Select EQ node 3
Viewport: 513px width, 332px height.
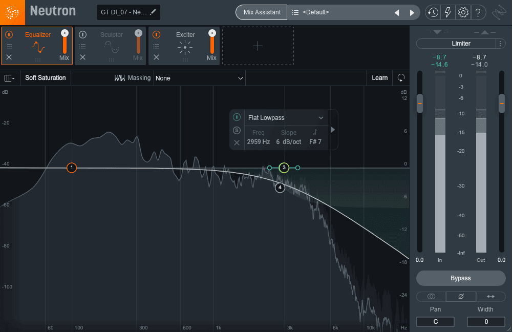[284, 168]
